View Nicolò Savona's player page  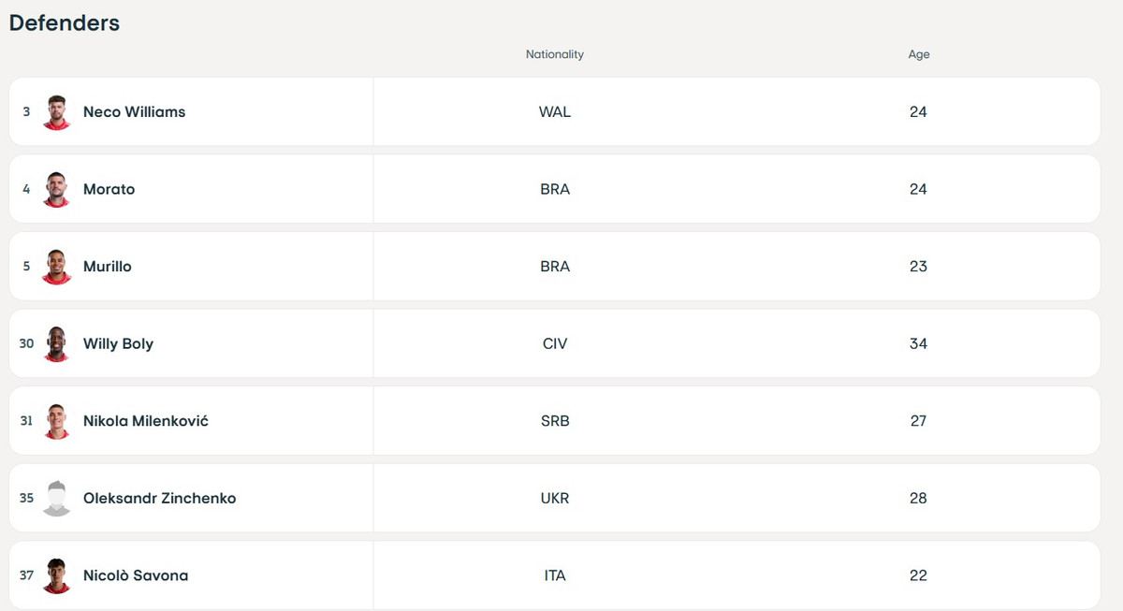[x=136, y=575]
